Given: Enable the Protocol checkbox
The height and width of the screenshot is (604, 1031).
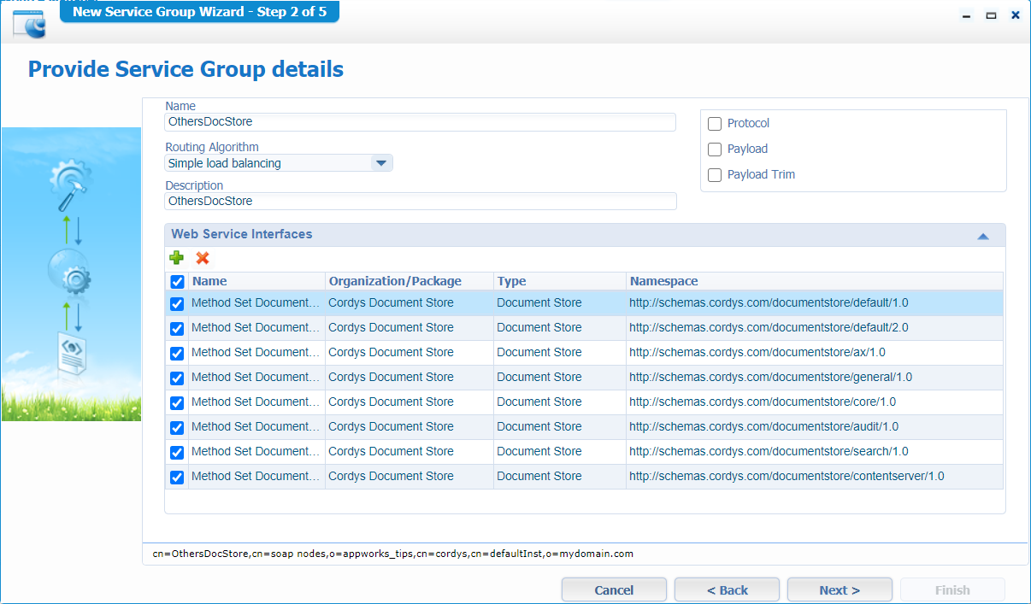Looking at the screenshot, I should 715,124.
